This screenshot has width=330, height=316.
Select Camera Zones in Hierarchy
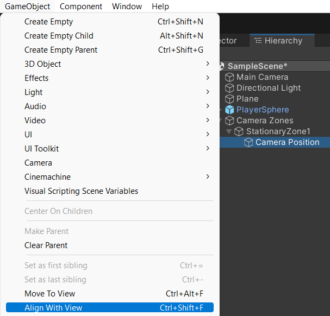[265, 121]
